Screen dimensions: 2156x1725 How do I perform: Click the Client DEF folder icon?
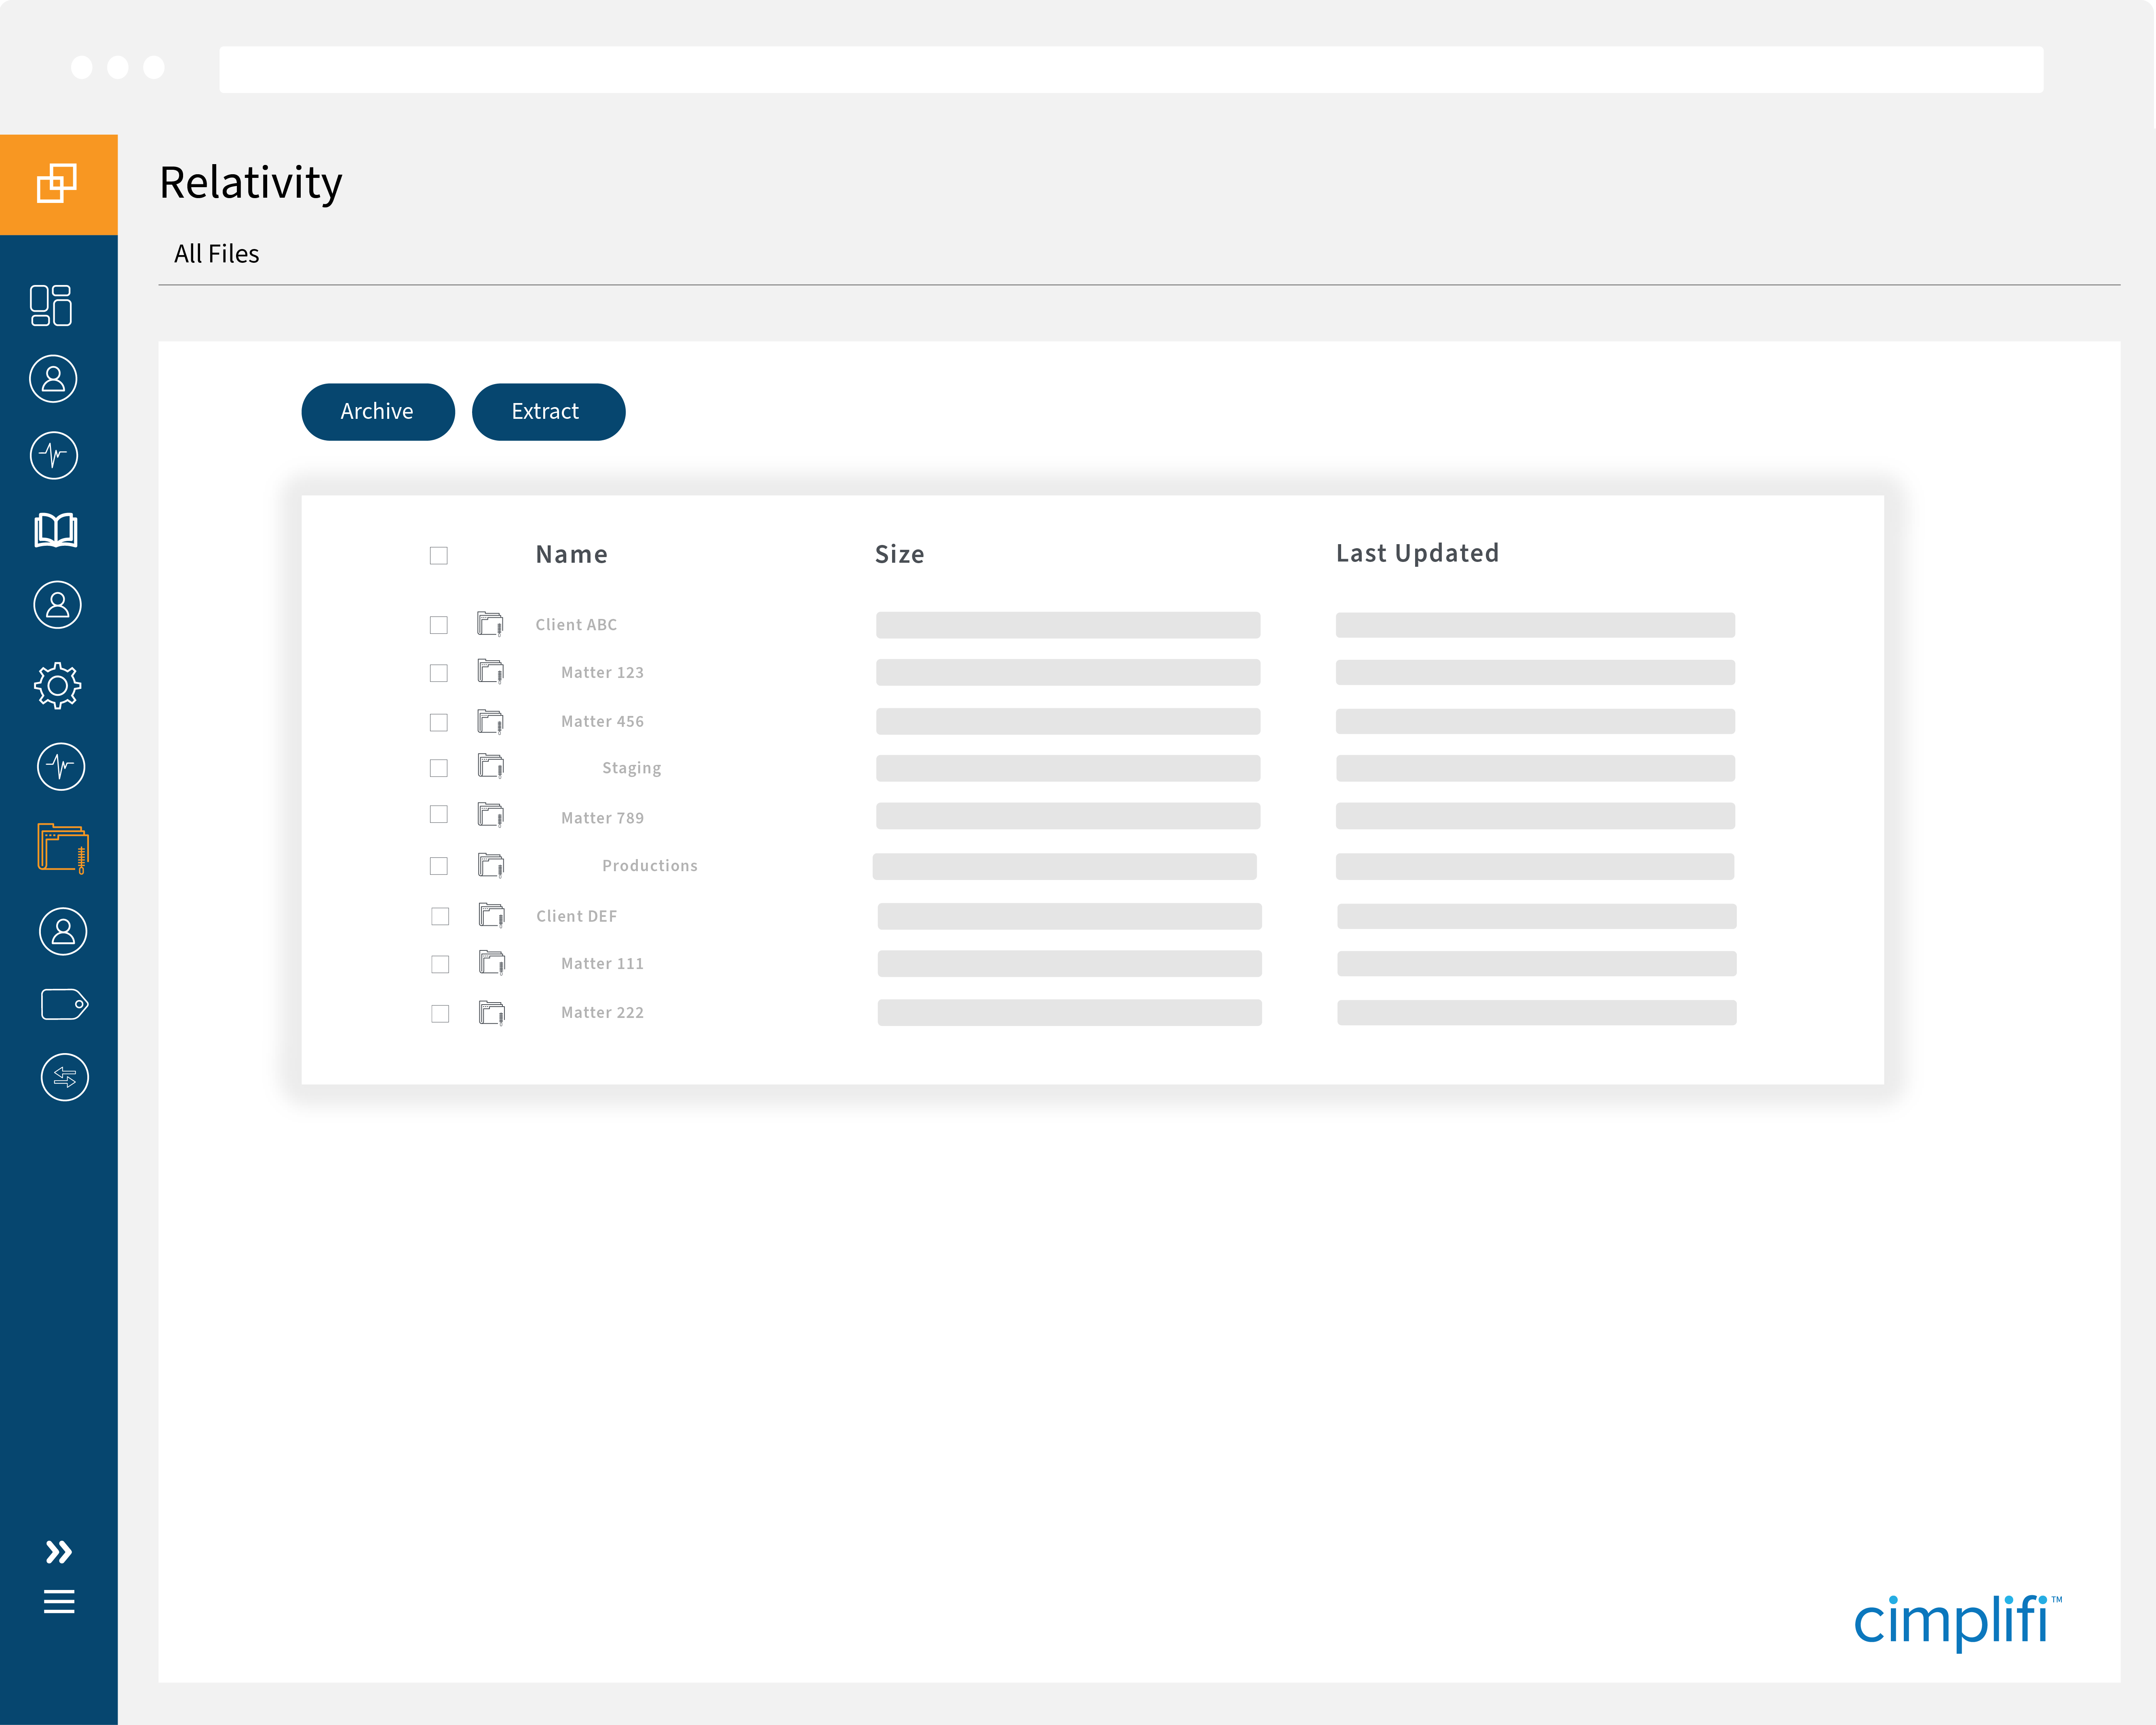pos(491,915)
